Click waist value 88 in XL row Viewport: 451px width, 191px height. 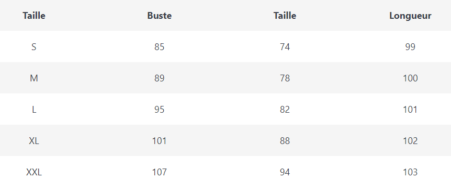(x=285, y=141)
